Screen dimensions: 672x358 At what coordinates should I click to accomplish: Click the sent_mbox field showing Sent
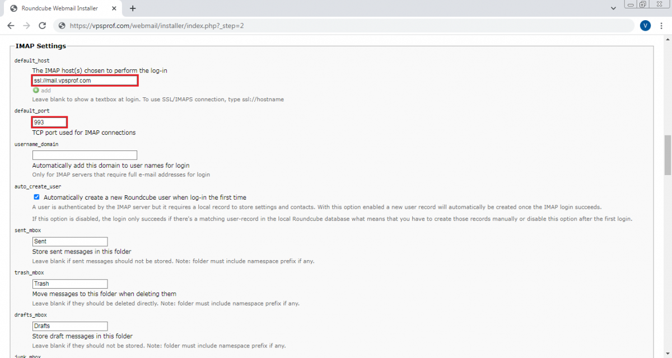69,241
